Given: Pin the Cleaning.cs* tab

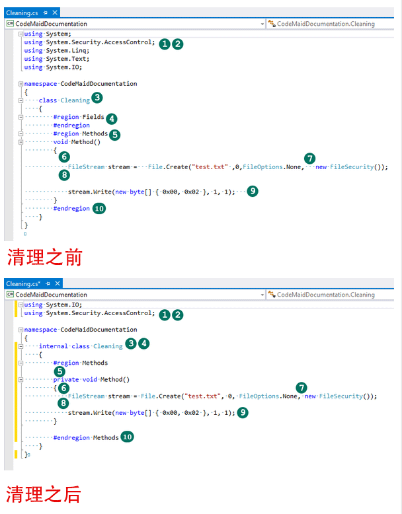Looking at the screenshot, I should point(48,283).
